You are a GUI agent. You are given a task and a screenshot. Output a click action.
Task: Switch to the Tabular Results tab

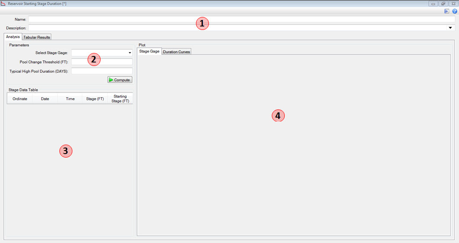click(x=37, y=37)
